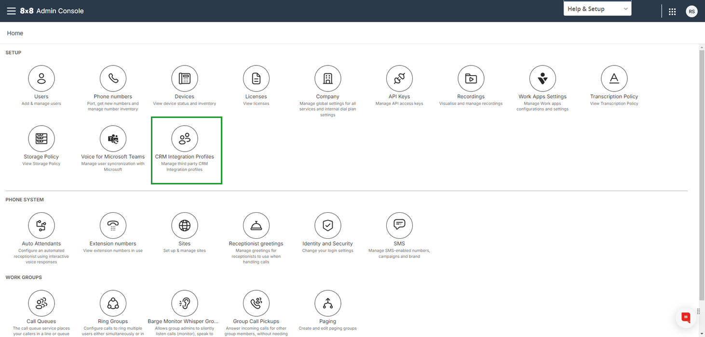Open the SMS message icon
The image size is (705, 337).
399,225
